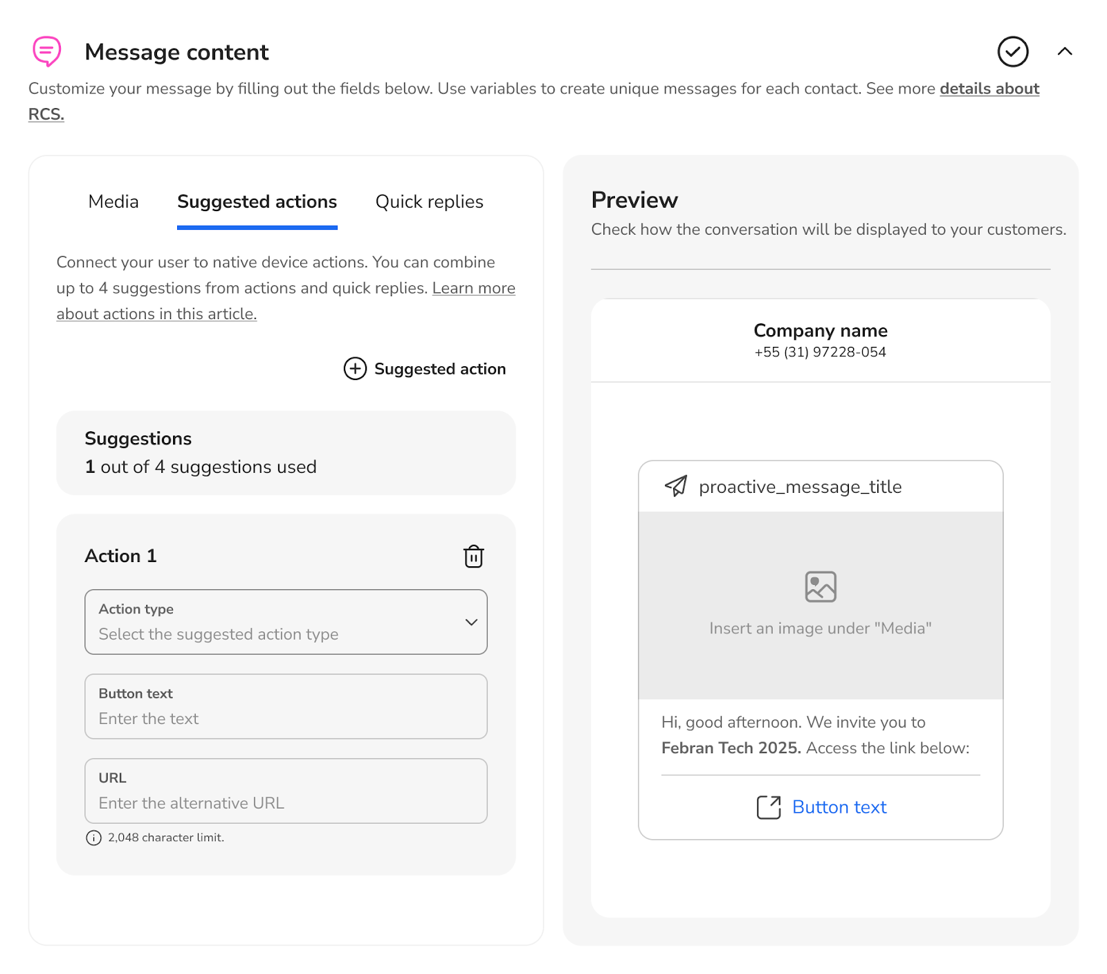Click the circled checkmark status icon
Image resolution: width=1107 pixels, height=974 pixels.
point(1012,52)
